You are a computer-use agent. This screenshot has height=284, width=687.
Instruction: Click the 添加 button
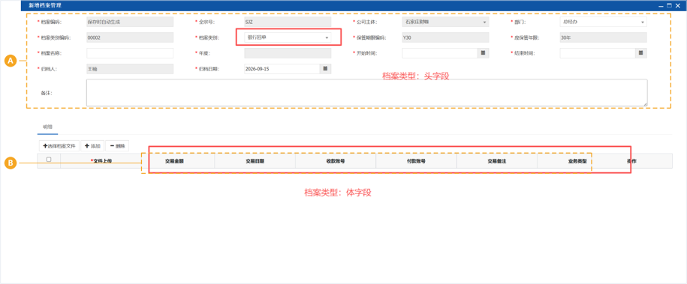92,146
